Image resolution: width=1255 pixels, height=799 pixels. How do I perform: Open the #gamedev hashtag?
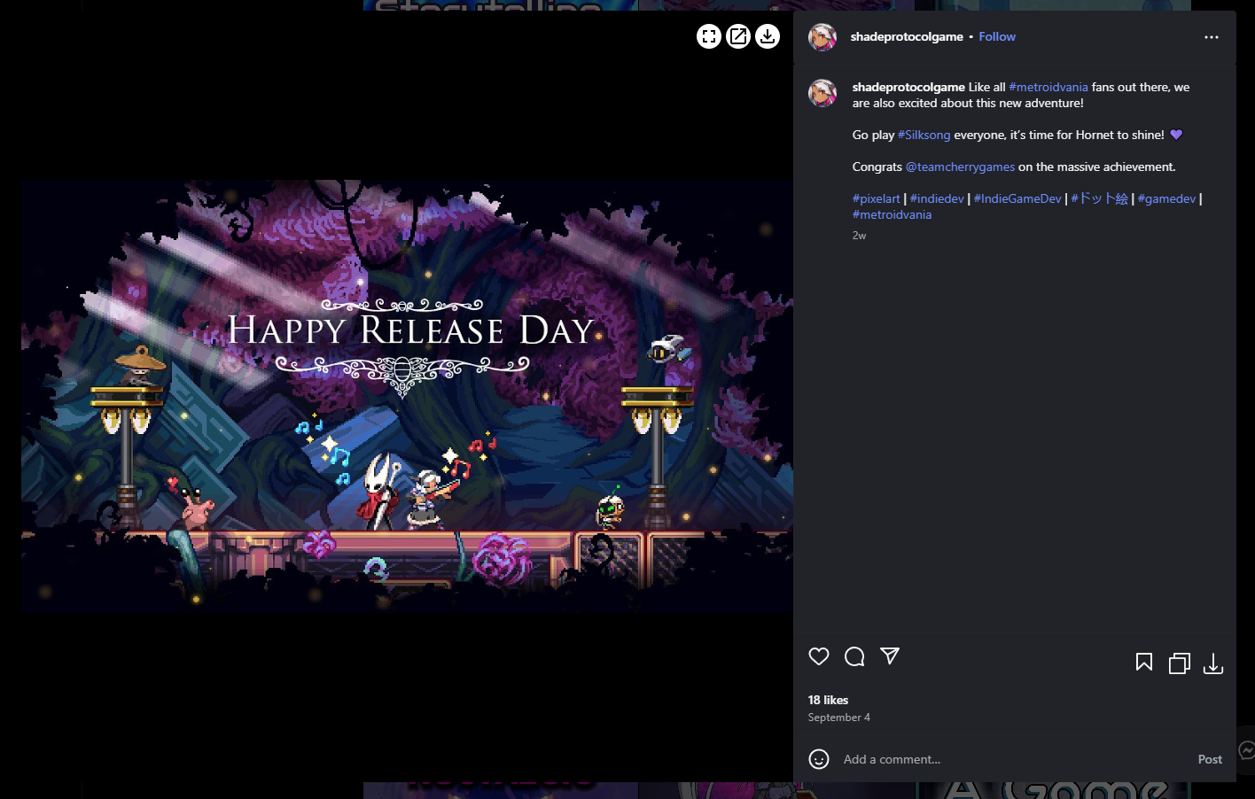point(1166,198)
